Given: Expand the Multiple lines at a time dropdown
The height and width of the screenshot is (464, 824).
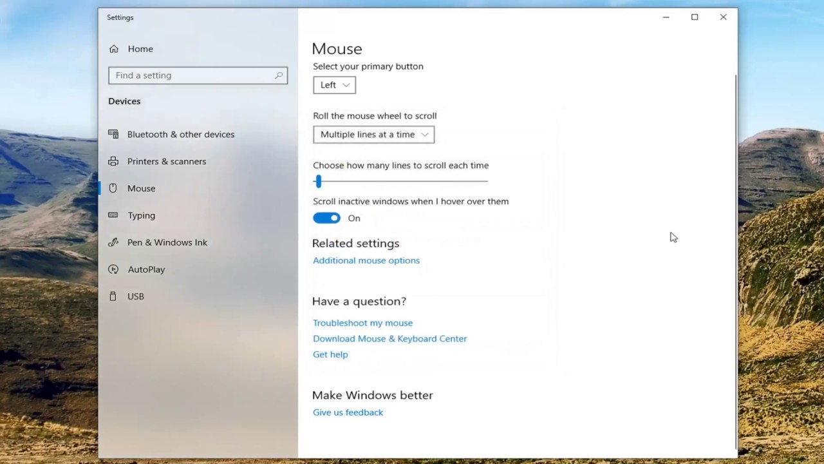Looking at the screenshot, I should point(373,135).
